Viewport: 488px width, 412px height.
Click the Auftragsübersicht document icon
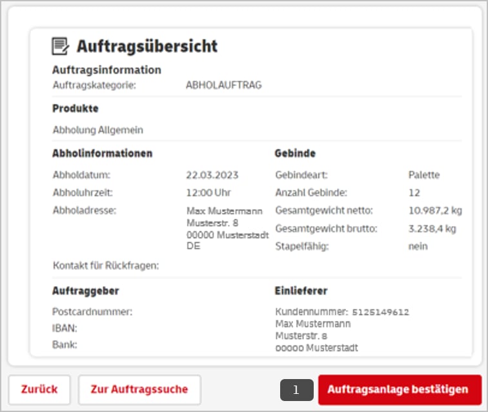point(60,46)
